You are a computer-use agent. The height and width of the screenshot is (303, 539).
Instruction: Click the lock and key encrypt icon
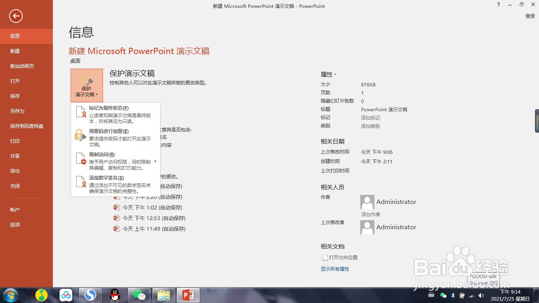pos(80,135)
